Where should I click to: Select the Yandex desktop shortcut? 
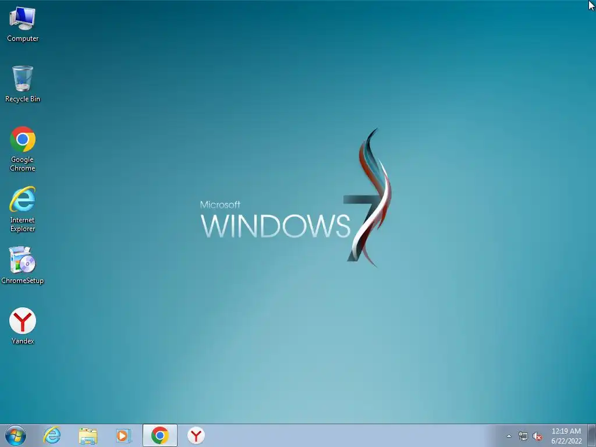pyautogui.click(x=23, y=326)
